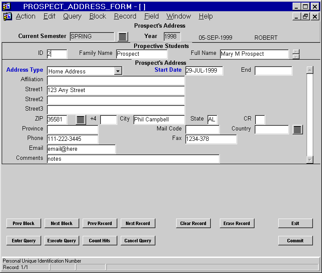Image resolution: width=322 pixels, height=273 pixels.
Task: Click the Next Block button
Action: click(x=61, y=223)
